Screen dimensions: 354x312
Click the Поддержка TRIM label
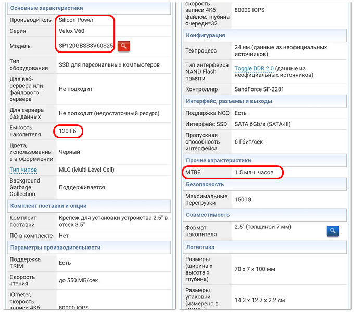25,263
